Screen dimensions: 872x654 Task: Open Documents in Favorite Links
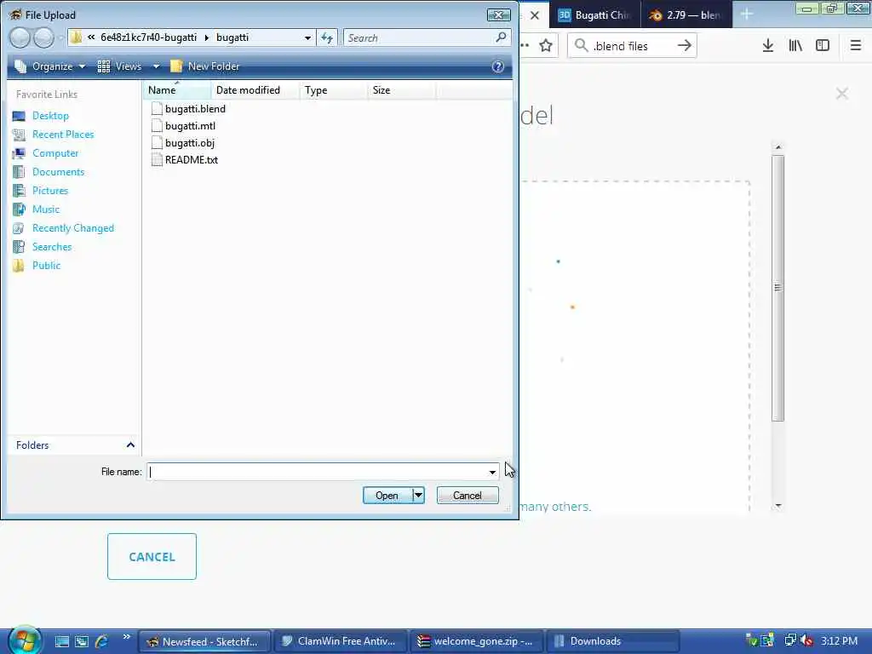pos(58,172)
